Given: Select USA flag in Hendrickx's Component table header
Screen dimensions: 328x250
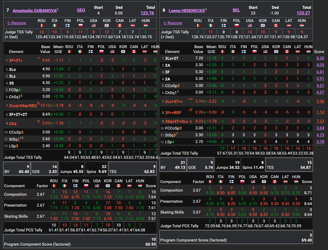Looking at the screenshot, I should coord(253,181).
